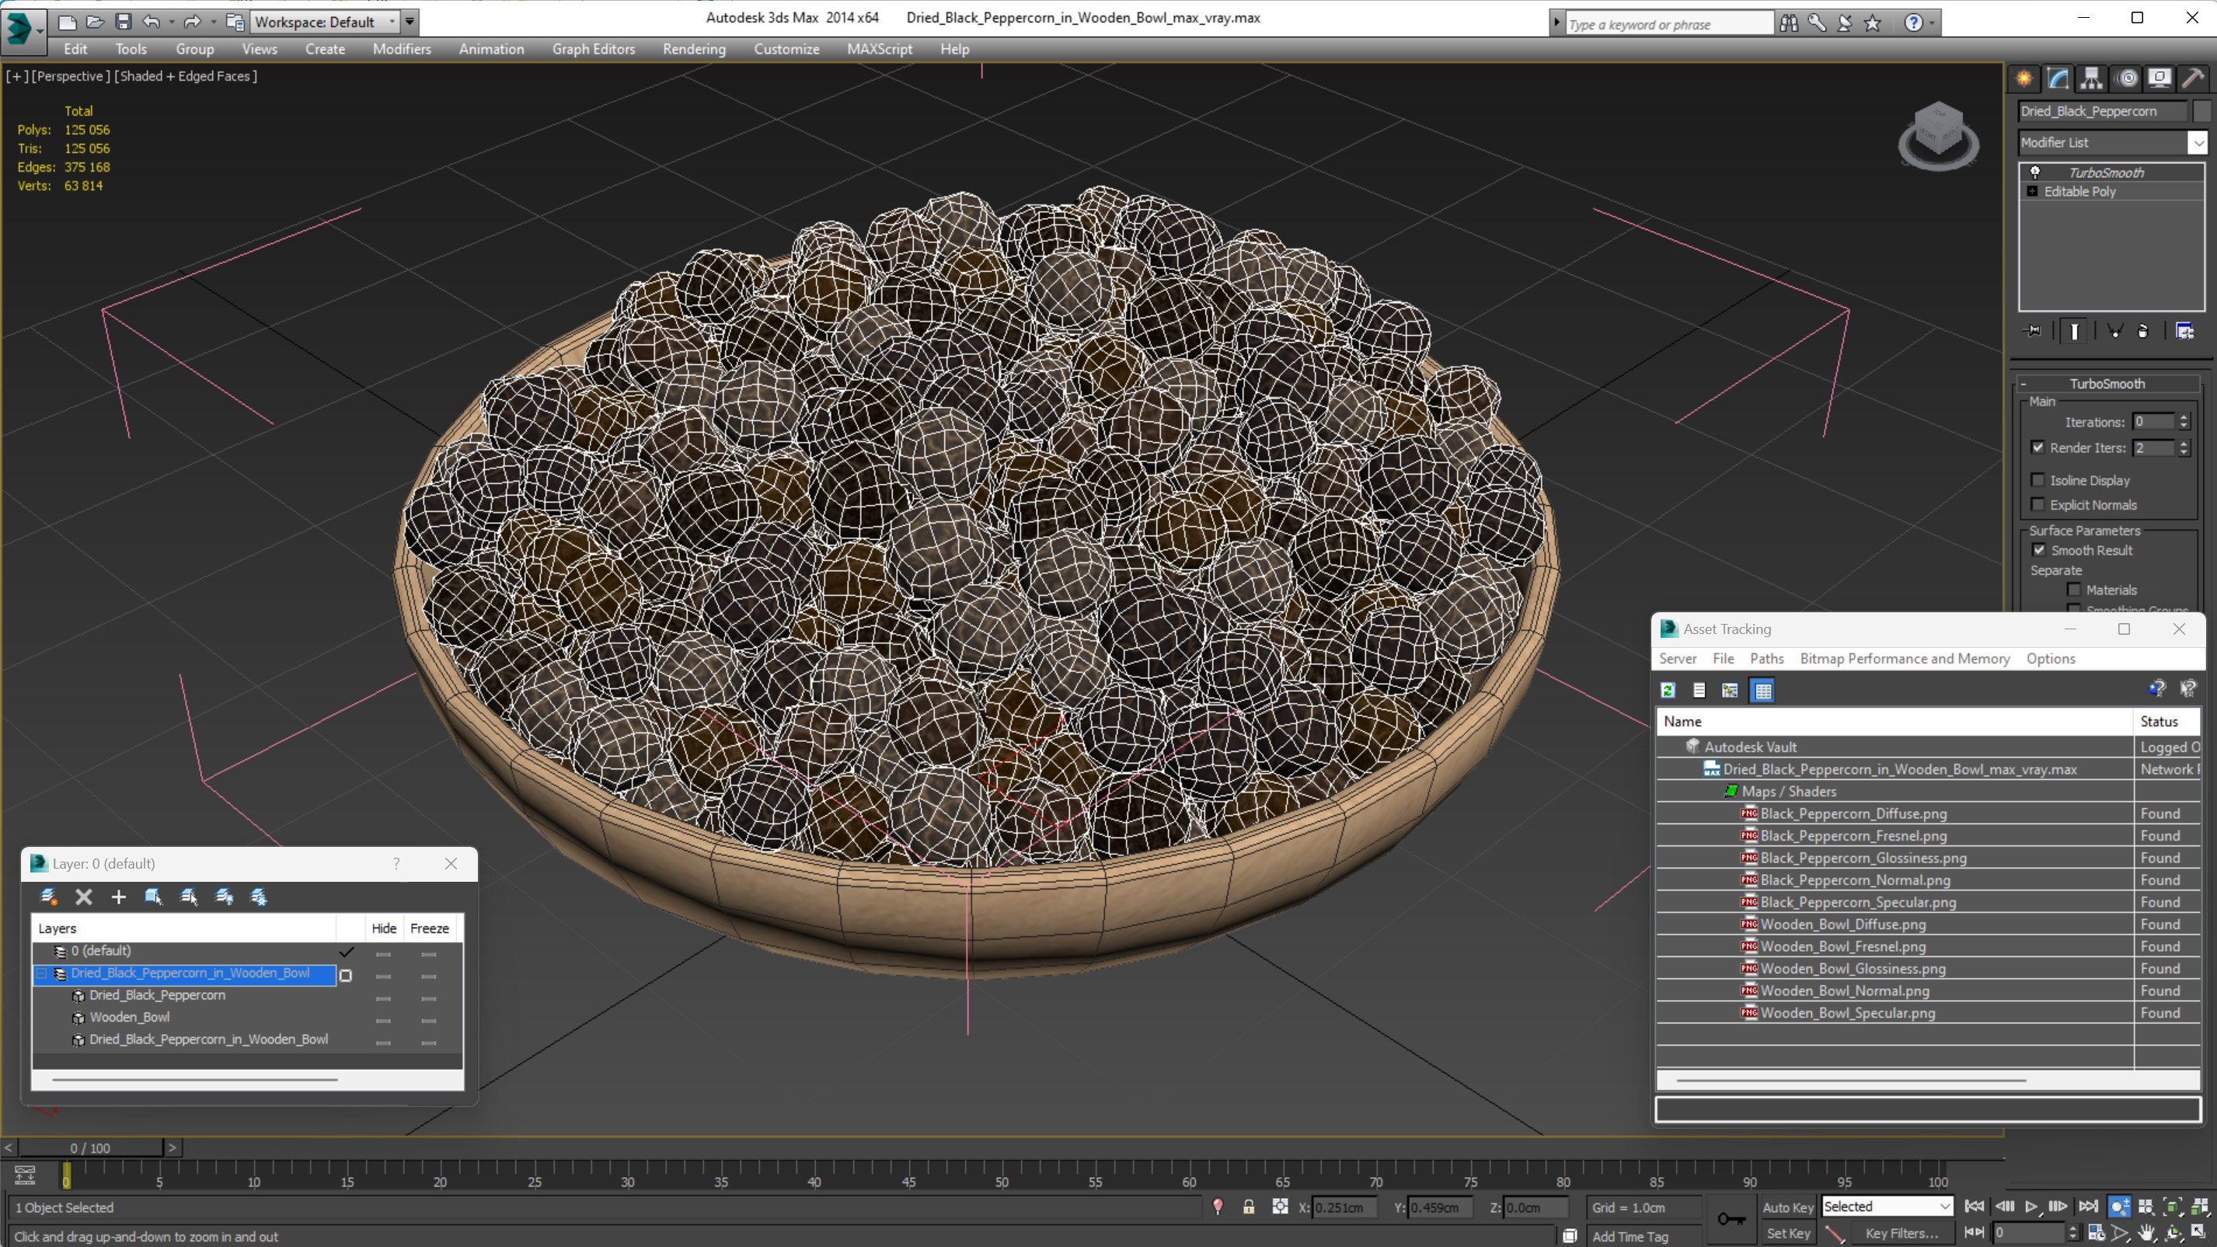Image resolution: width=2217 pixels, height=1247 pixels.
Task: Select Wooden_Bowl_Normal.png in Asset Tracking
Action: tap(1844, 991)
